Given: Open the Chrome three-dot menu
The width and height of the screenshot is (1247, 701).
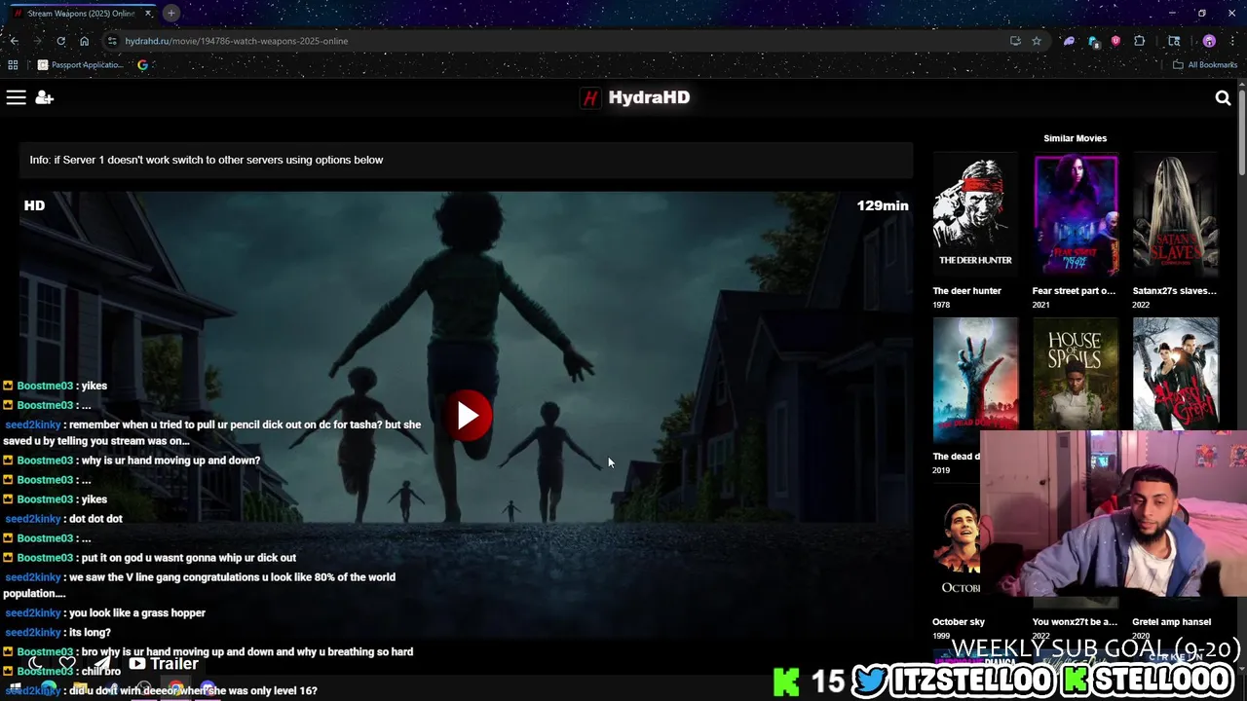Looking at the screenshot, I should 1232,41.
